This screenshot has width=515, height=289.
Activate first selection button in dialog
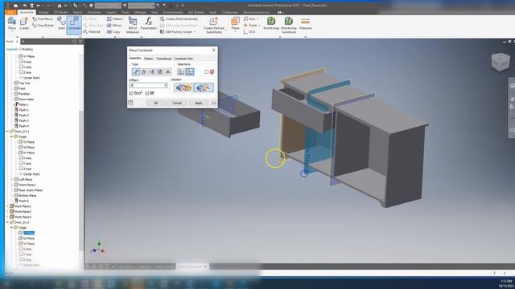pos(181,71)
